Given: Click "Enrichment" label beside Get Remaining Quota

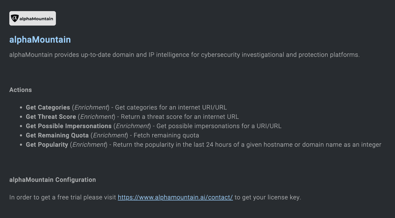Looking at the screenshot, I should (109, 135).
